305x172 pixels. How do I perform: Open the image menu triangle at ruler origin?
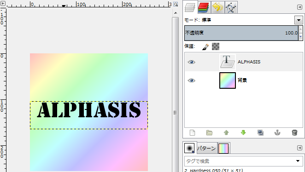click(3, 3)
